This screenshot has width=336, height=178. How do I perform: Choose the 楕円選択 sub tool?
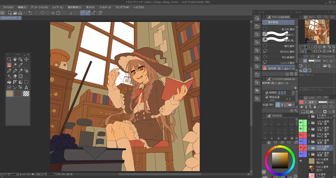click(279, 46)
